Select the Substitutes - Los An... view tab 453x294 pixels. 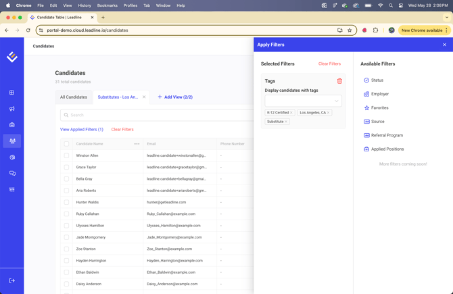pos(118,97)
